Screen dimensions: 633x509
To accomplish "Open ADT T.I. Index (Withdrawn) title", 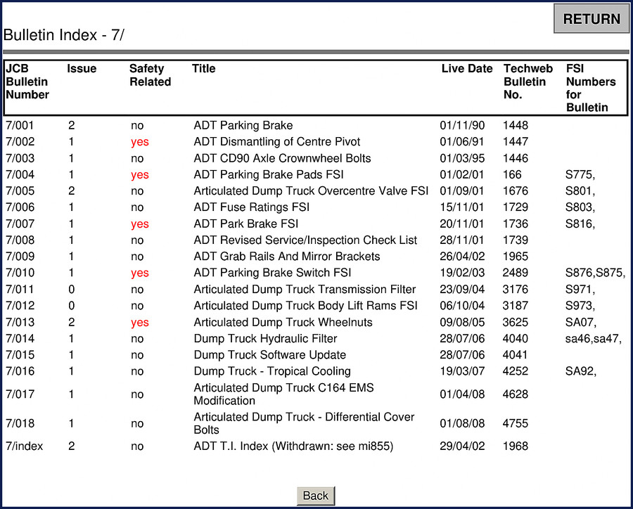I will click(293, 446).
